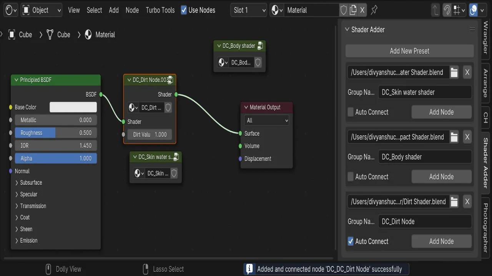Unlink material with the X icon in header
This screenshot has height=276, width=492.
362,10
